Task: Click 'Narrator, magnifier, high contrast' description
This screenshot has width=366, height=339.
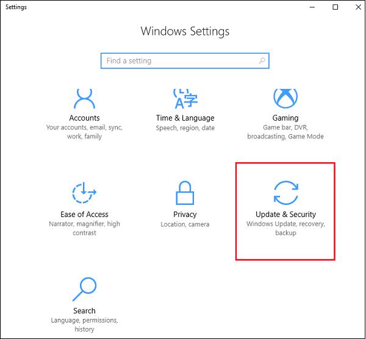Action: 84,228
